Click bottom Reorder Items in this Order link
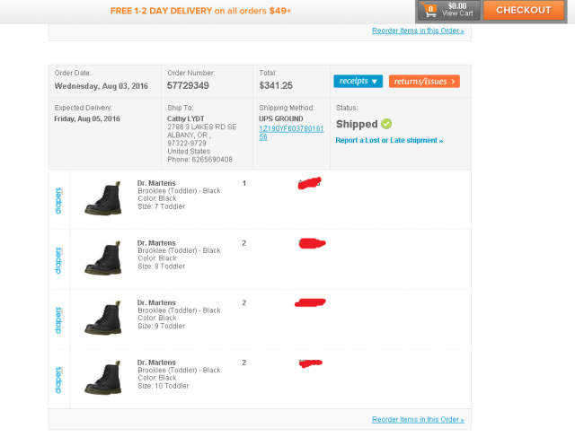 coord(418,419)
